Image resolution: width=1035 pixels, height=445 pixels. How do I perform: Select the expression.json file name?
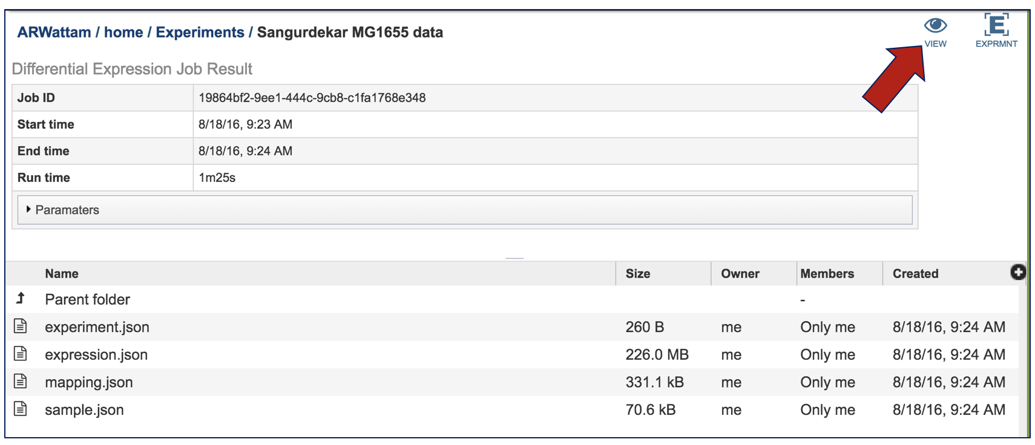pyautogui.click(x=96, y=355)
